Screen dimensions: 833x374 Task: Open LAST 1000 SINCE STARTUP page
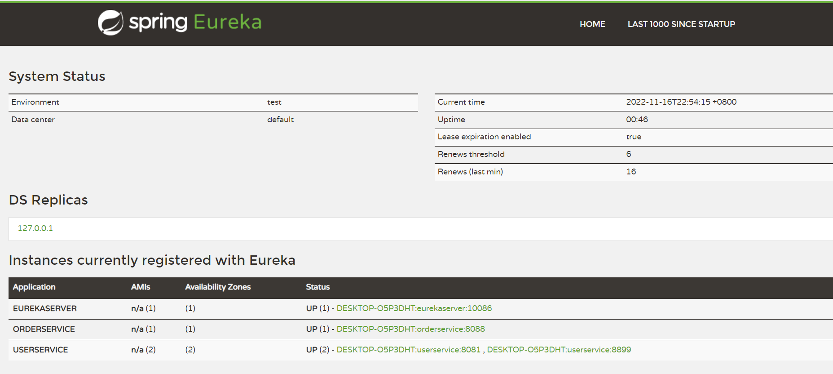pyautogui.click(x=681, y=24)
